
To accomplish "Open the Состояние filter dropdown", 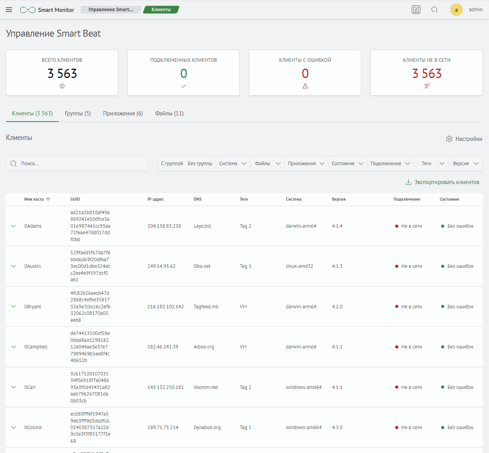I will [348, 164].
